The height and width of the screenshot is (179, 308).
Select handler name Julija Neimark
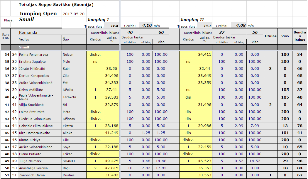pos(30,161)
